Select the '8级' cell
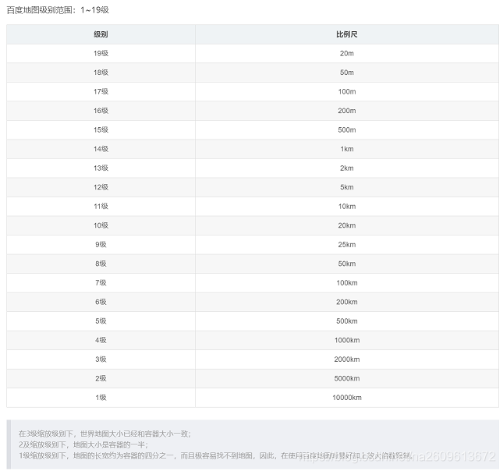Viewport: 503px width, 471px height. [101, 264]
